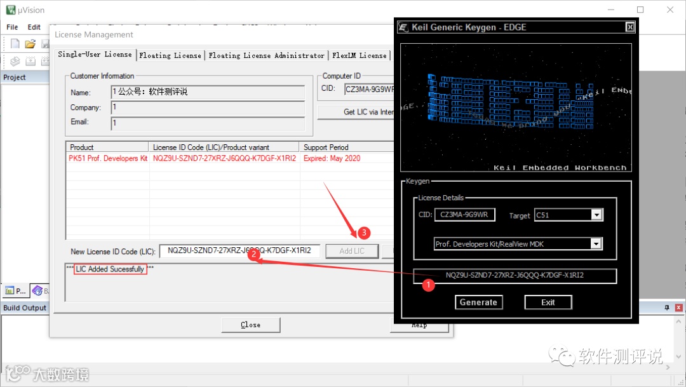Switch to the Project tab labeled P...
The height and width of the screenshot is (387, 686).
coord(16,290)
